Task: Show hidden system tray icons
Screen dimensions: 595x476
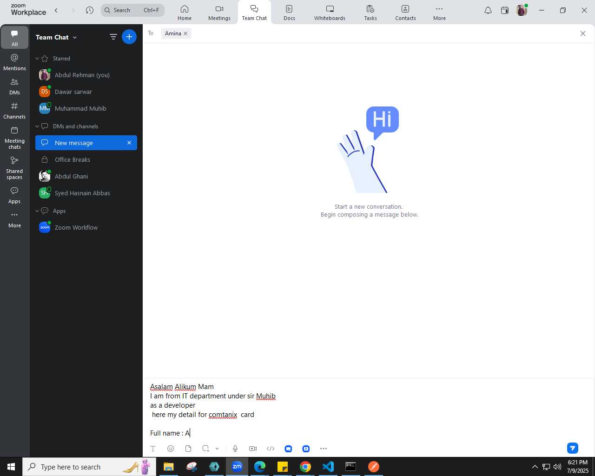Action: (535, 467)
